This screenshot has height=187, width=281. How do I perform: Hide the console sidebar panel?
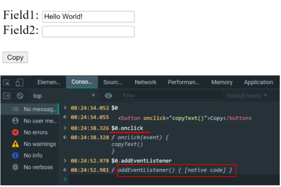[7, 96]
